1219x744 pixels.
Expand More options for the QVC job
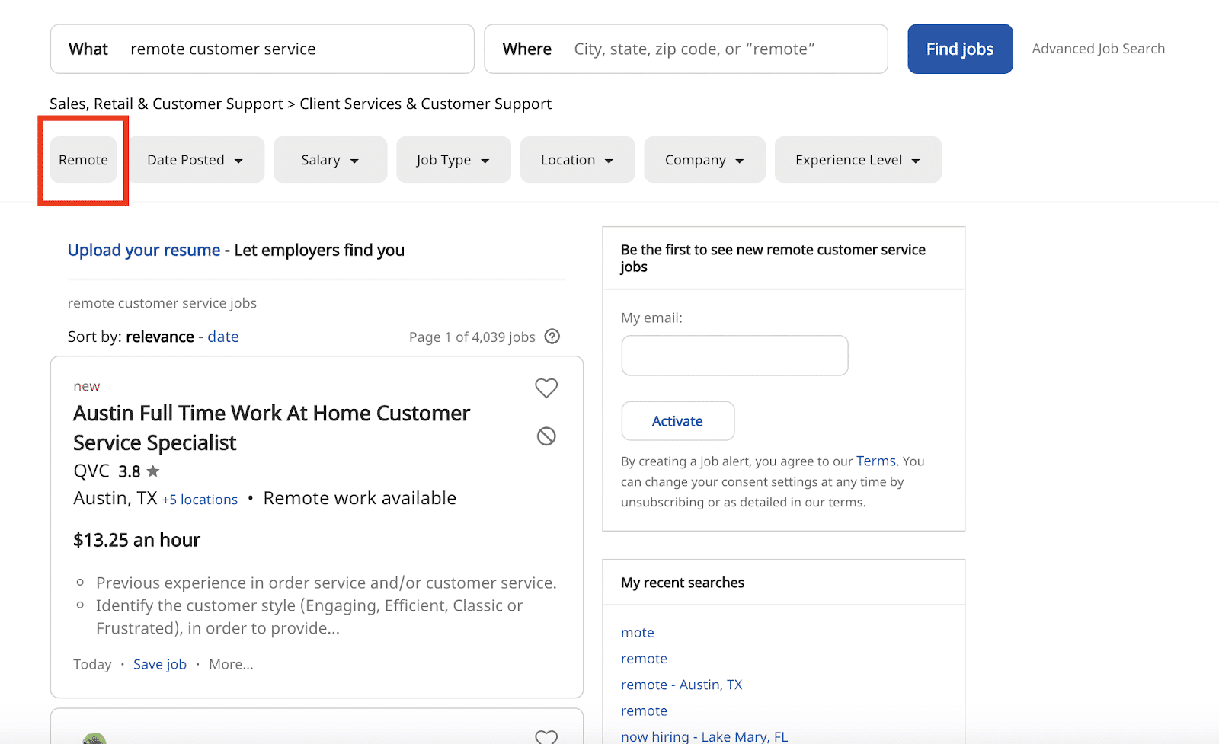tap(231, 664)
